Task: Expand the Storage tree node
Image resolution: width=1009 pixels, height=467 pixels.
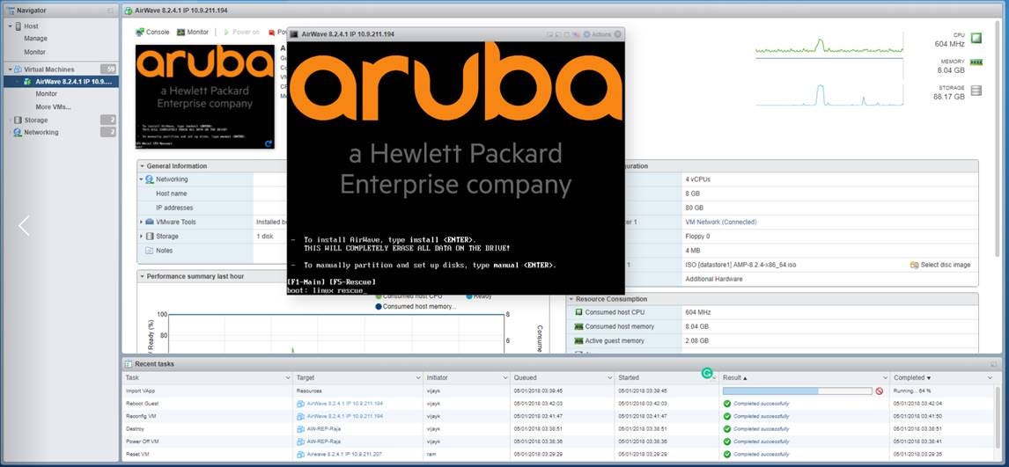Action: coord(11,120)
